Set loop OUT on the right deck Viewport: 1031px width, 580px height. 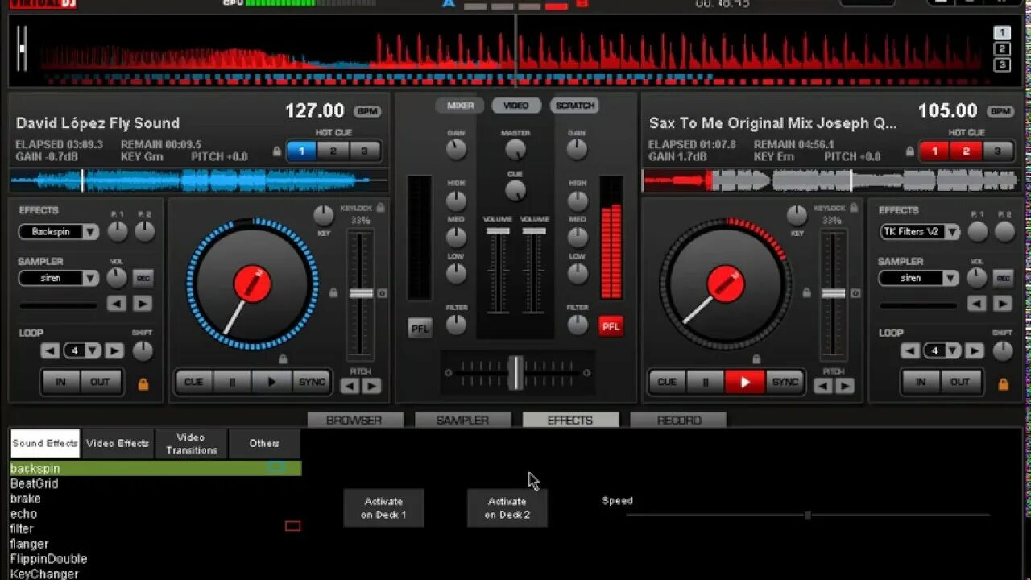click(x=960, y=382)
